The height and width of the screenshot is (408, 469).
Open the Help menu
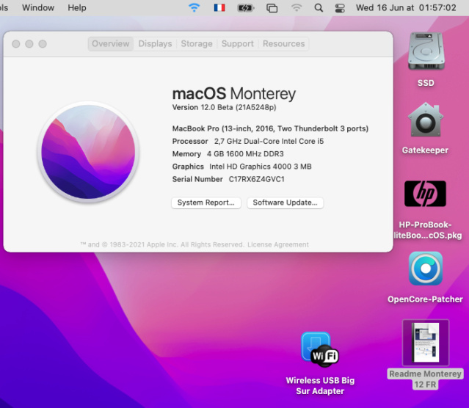[77, 7]
